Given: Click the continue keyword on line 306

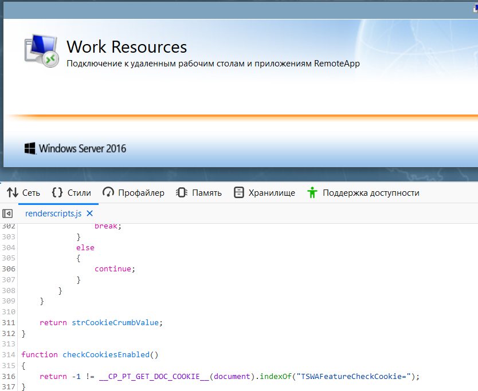Looking at the screenshot, I should click(x=113, y=269).
